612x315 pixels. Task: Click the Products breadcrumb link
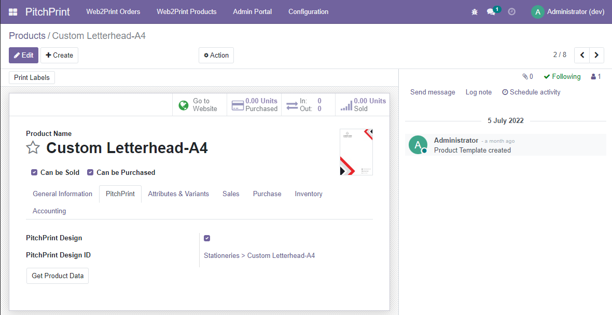27,36
